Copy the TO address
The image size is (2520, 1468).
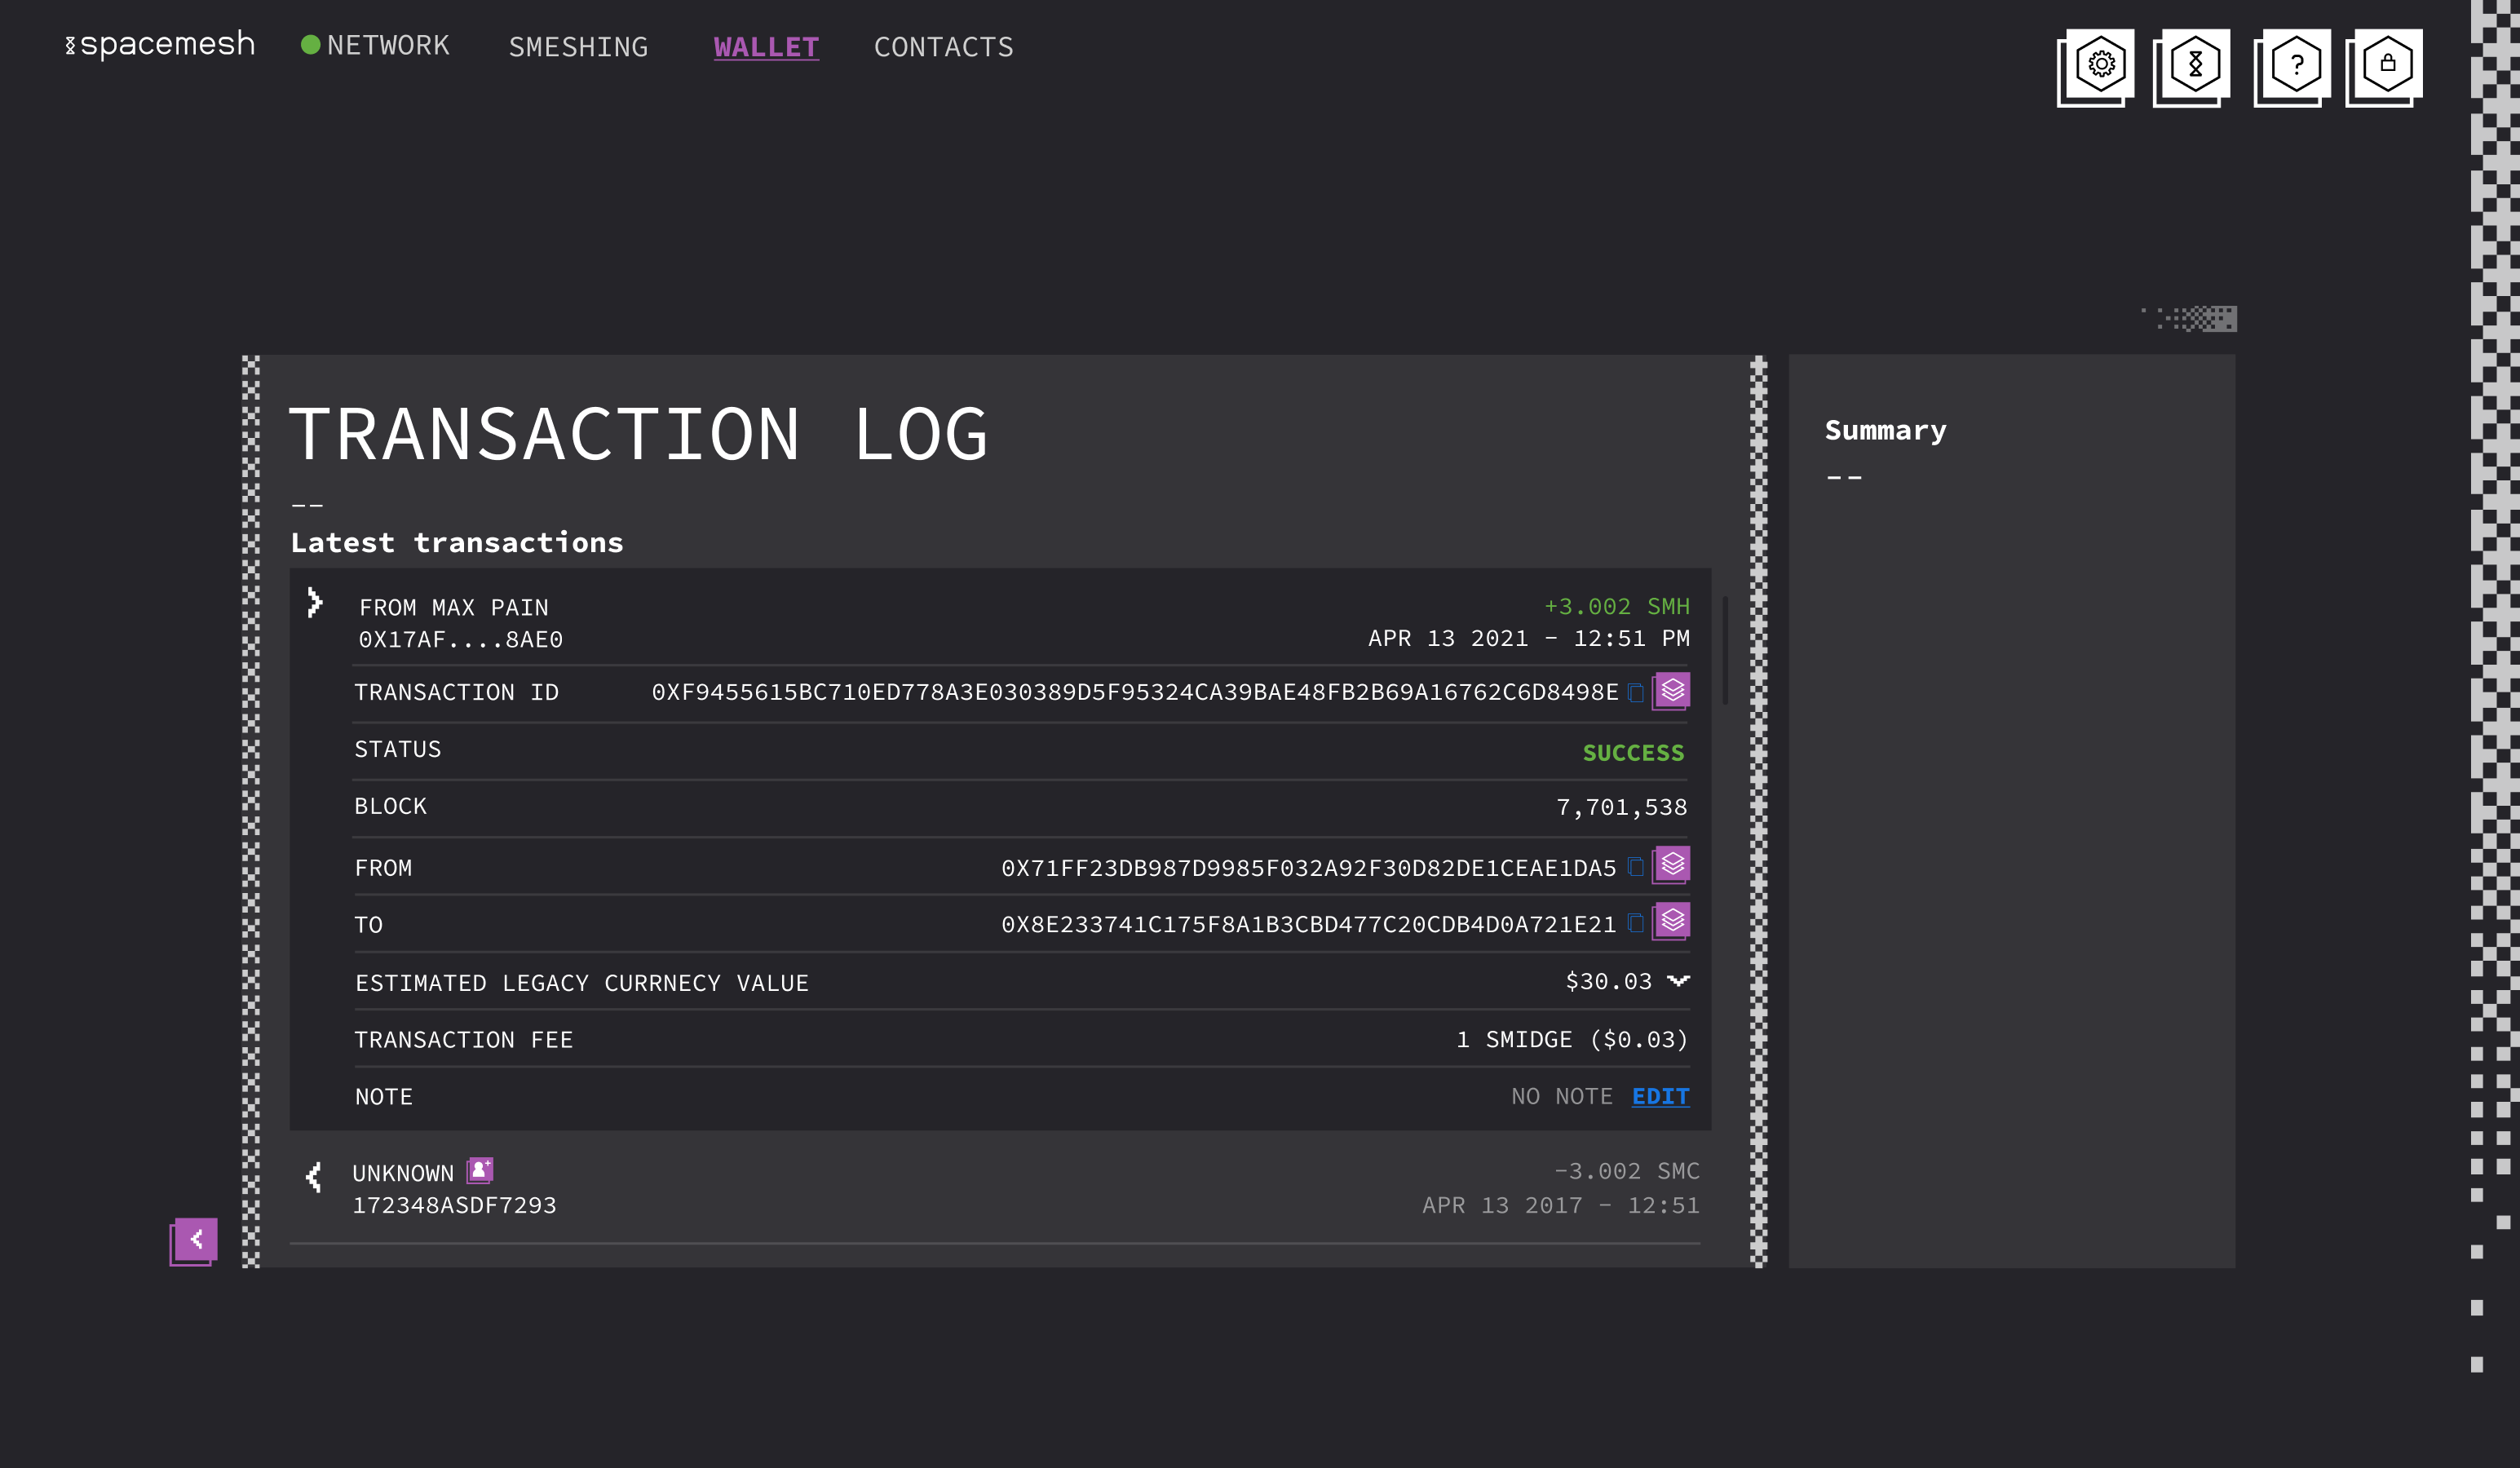coord(1637,923)
